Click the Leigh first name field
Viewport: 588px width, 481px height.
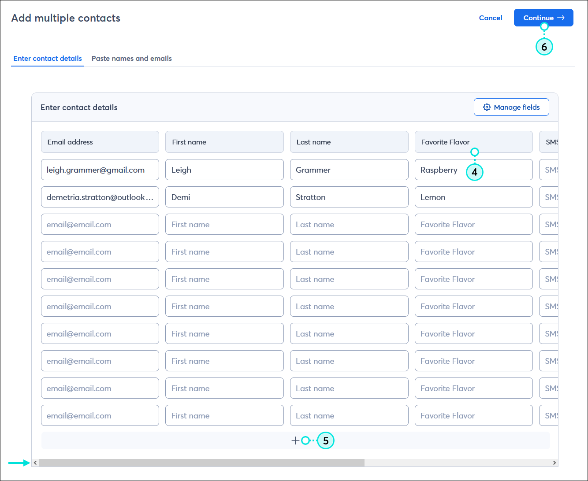point(224,170)
